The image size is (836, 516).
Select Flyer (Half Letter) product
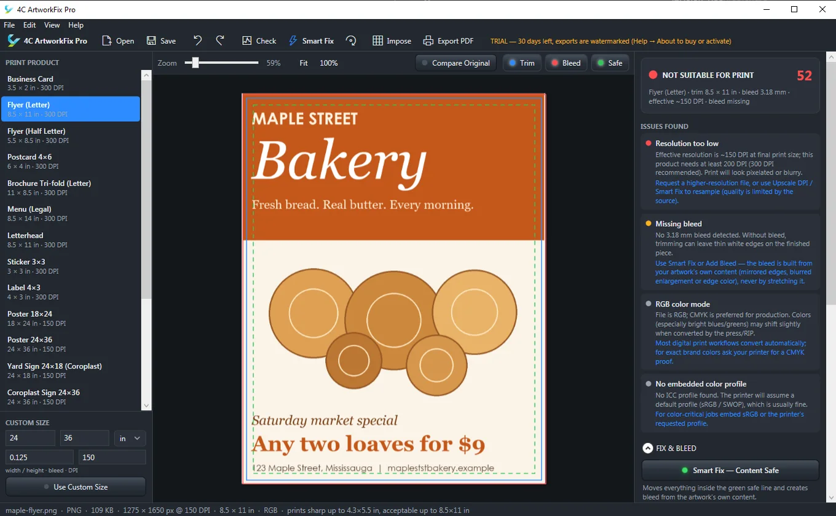pos(70,135)
